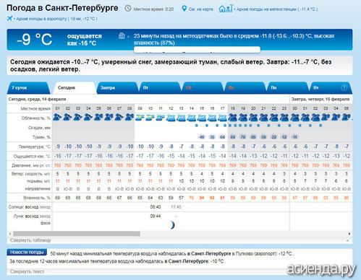Click the horizontal table scrollbar thumb
361x280 pixels.
pos(77,234)
